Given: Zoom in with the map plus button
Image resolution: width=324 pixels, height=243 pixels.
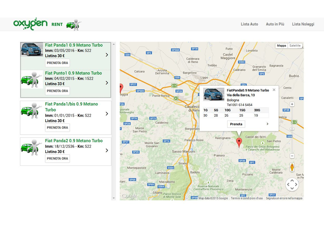Looking at the screenshot, I should click(292, 104).
